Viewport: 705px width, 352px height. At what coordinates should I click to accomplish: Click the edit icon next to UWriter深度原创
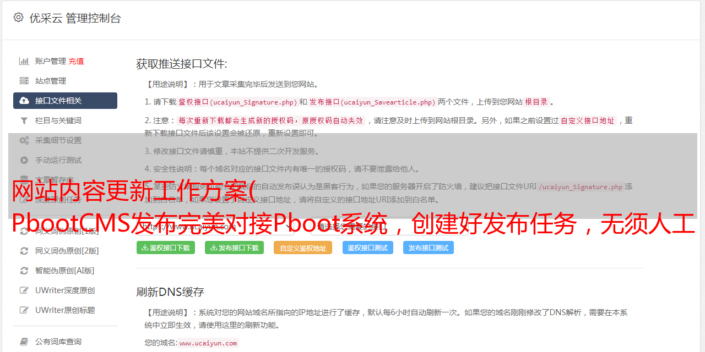click(24, 290)
